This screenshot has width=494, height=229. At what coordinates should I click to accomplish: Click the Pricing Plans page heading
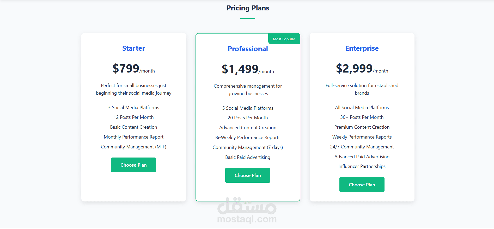[x=248, y=8]
